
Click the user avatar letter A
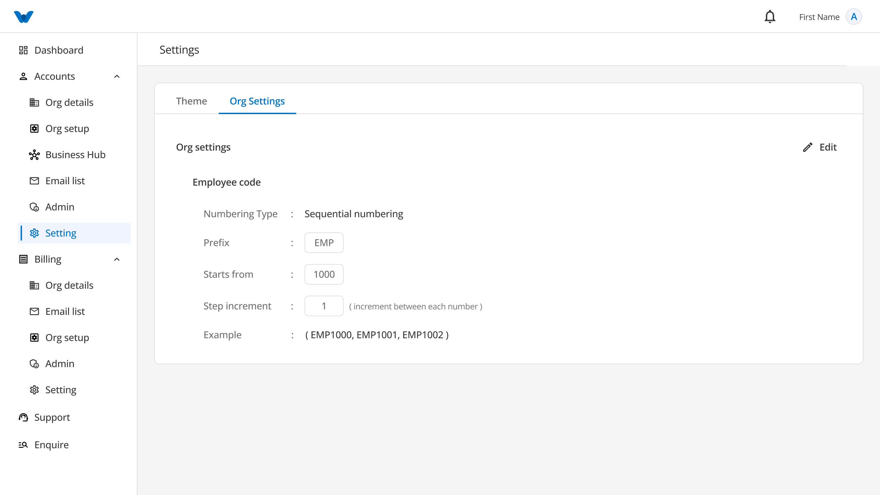(854, 17)
